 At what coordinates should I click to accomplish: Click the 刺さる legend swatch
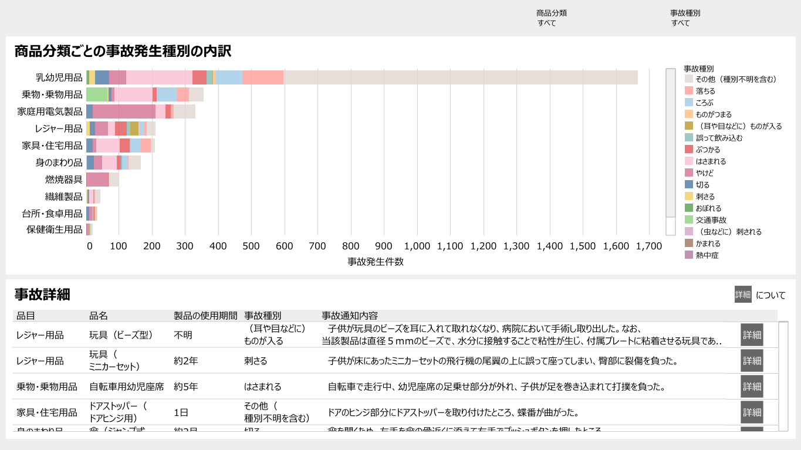(689, 197)
